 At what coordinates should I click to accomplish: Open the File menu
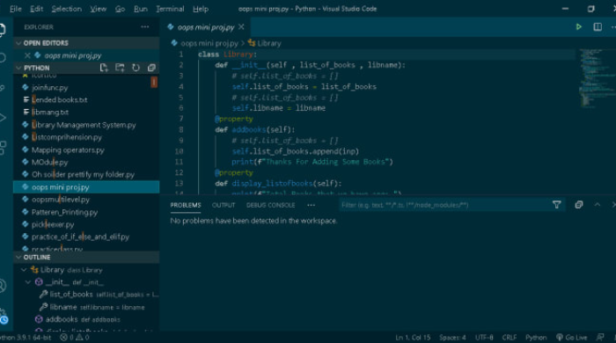click(15, 9)
